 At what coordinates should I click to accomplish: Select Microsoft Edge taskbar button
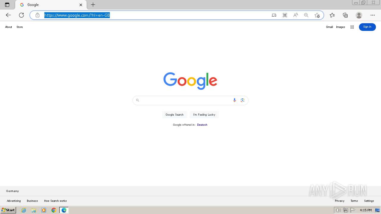point(64,210)
